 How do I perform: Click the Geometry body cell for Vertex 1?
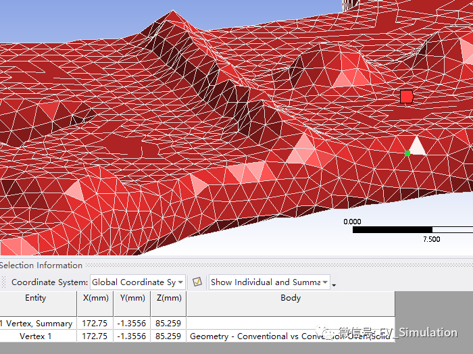point(291,336)
